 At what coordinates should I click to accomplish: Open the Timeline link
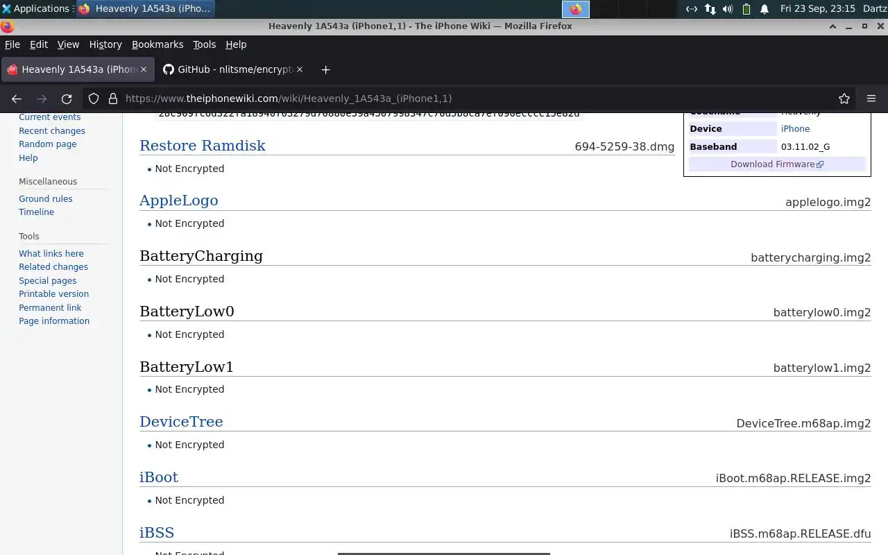coord(36,212)
